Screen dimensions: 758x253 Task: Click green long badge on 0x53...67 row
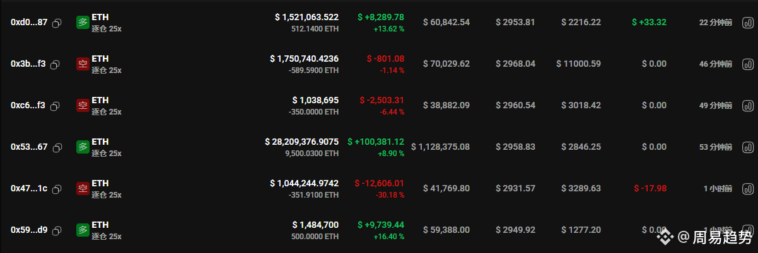tap(83, 147)
